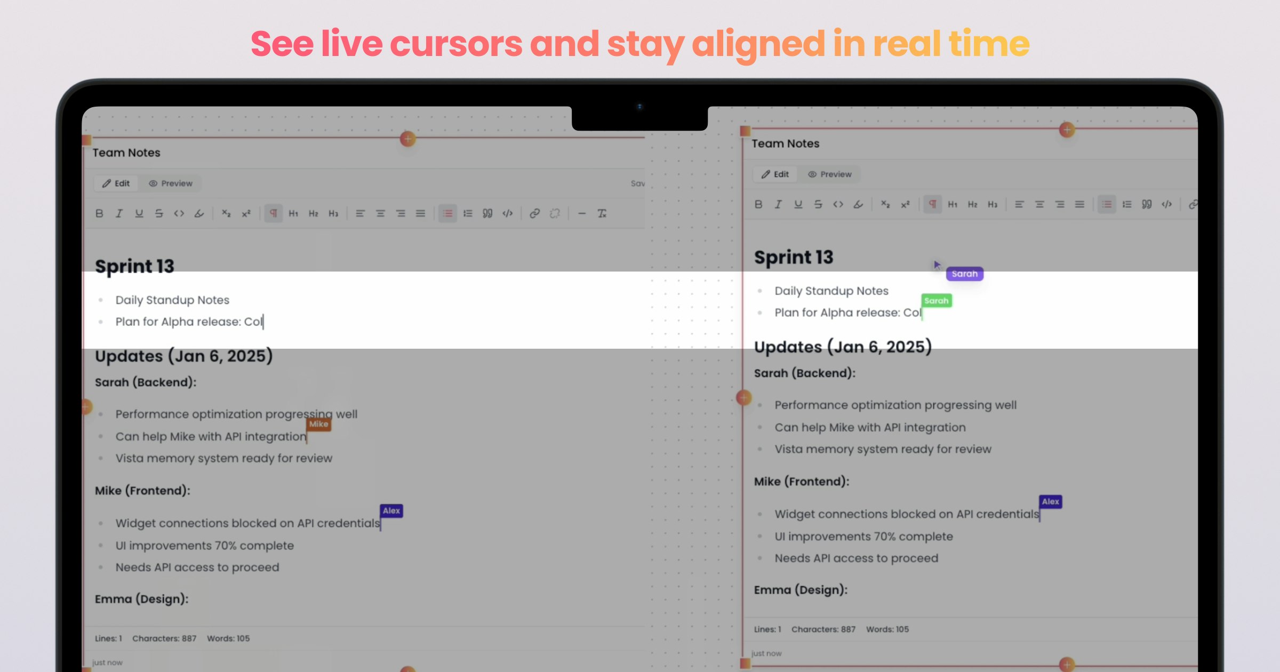Click the plus handle atop the left Team Notes widget
This screenshot has width=1280, height=672.
[407, 139]
